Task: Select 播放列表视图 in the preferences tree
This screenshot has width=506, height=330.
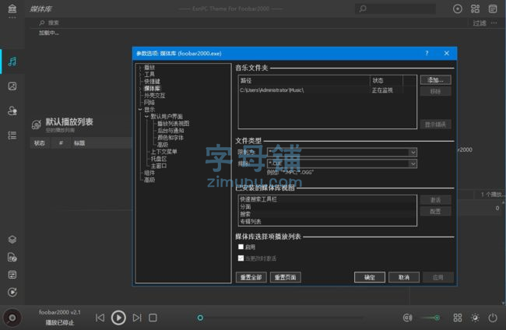Action: [x=174, y=124]
